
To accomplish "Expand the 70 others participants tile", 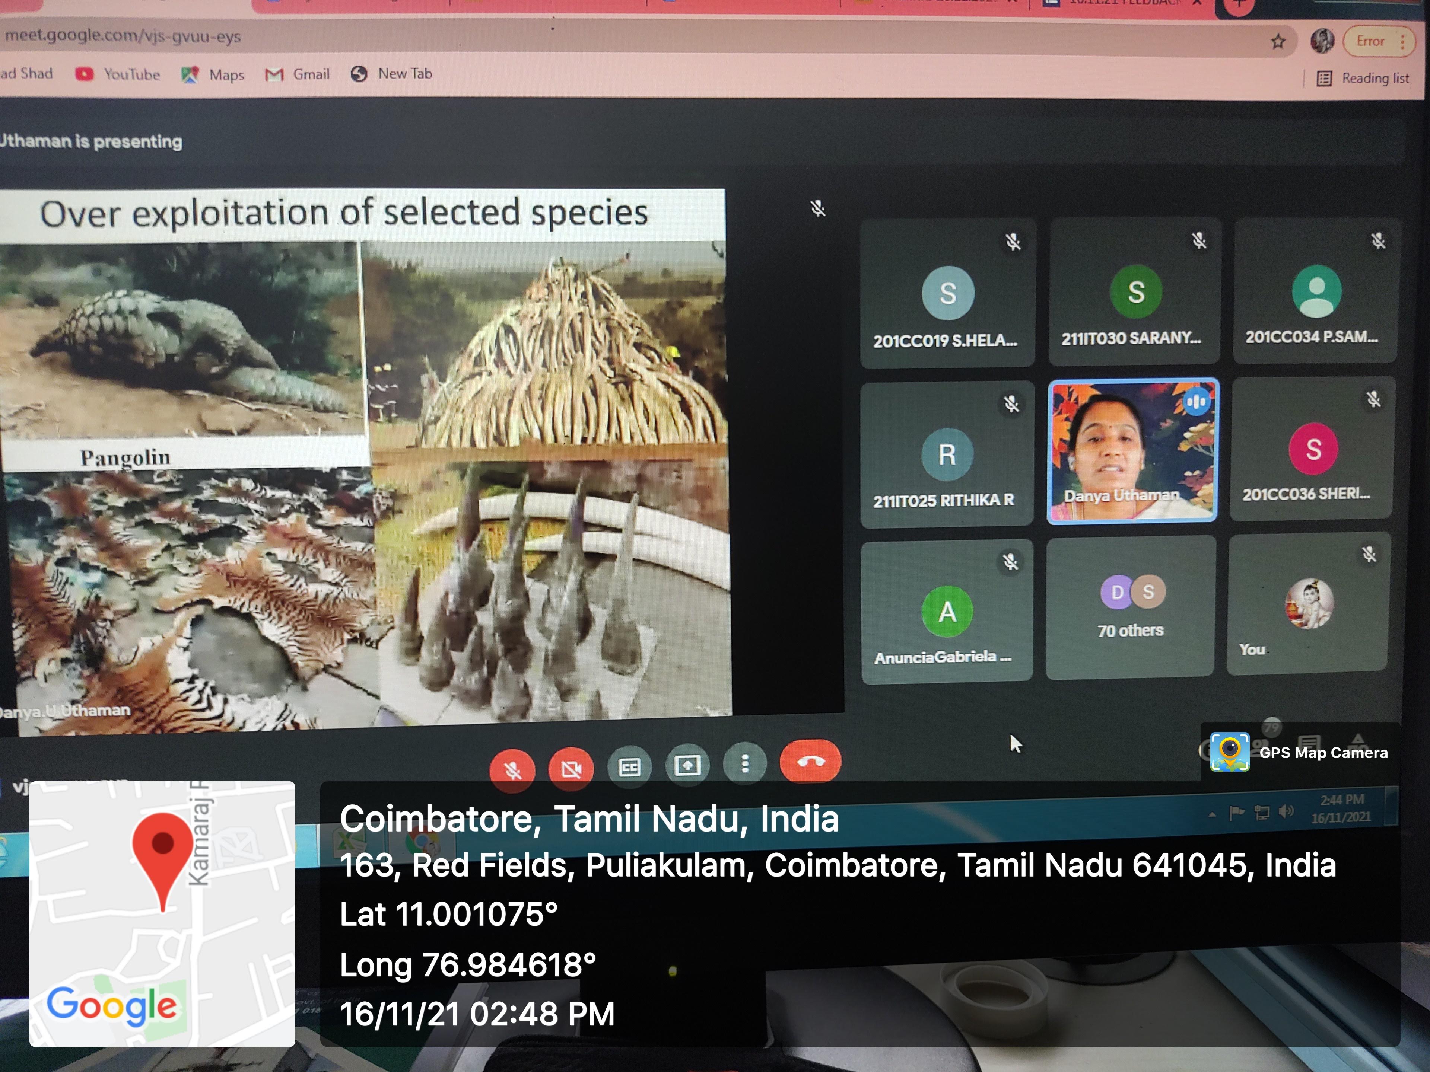I will click(x=1131, y=607).
